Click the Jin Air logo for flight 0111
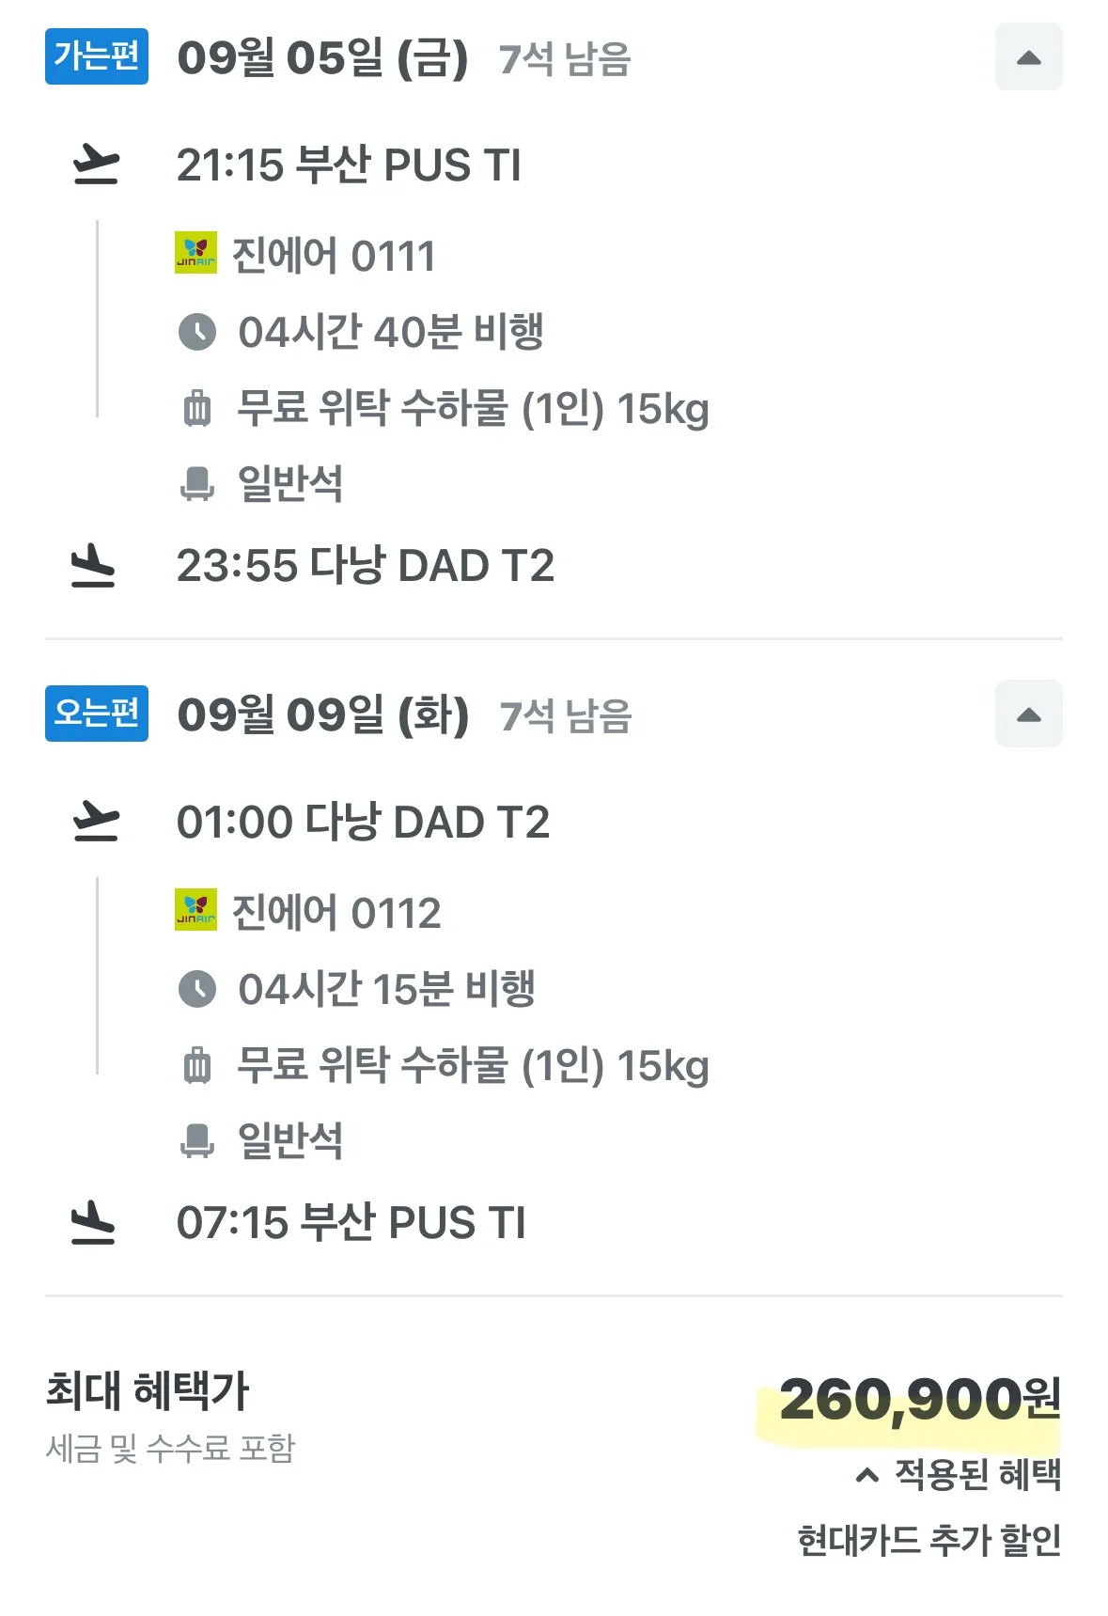Viewport: 1108px width, 1616px height. pos(195,253)
